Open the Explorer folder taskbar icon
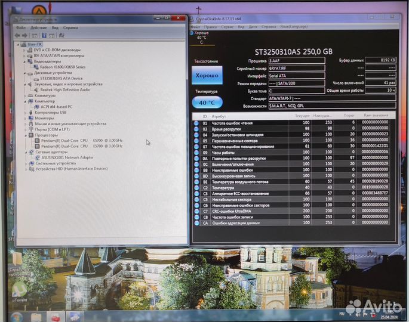 pyautogui.click(x=36, y=317)
